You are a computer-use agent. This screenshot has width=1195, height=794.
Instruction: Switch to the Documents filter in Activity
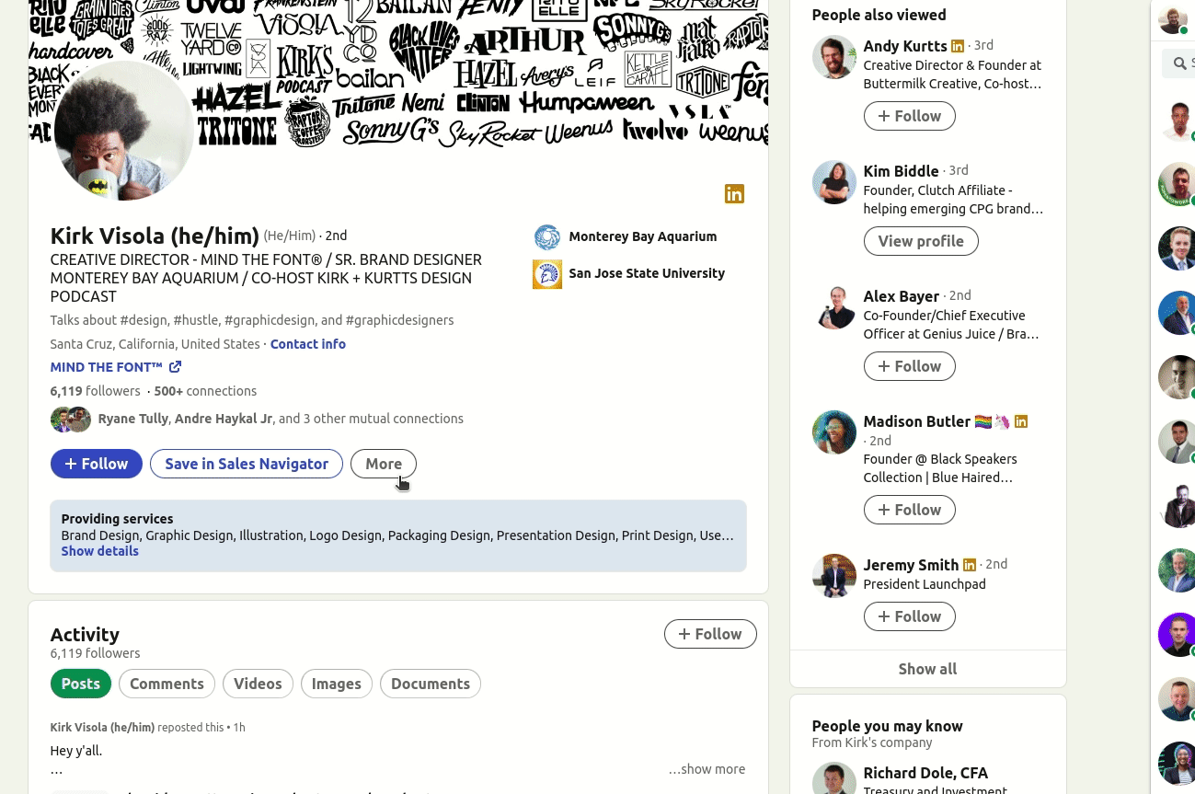431,684
